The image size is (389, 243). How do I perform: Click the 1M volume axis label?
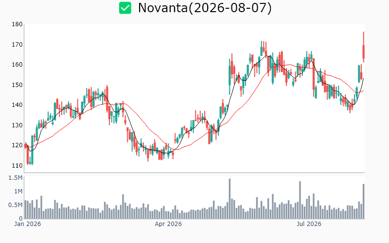click(18, 191)
